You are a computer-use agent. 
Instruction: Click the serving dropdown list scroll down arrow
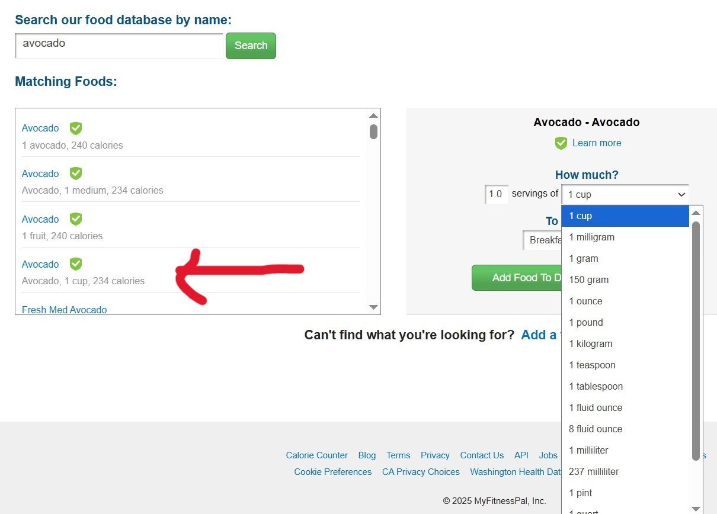click(696, 508)
